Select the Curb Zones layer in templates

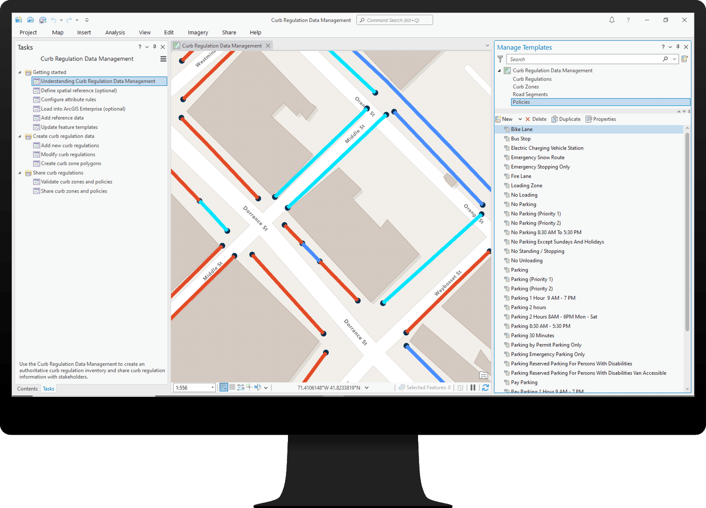click(526, 87)
